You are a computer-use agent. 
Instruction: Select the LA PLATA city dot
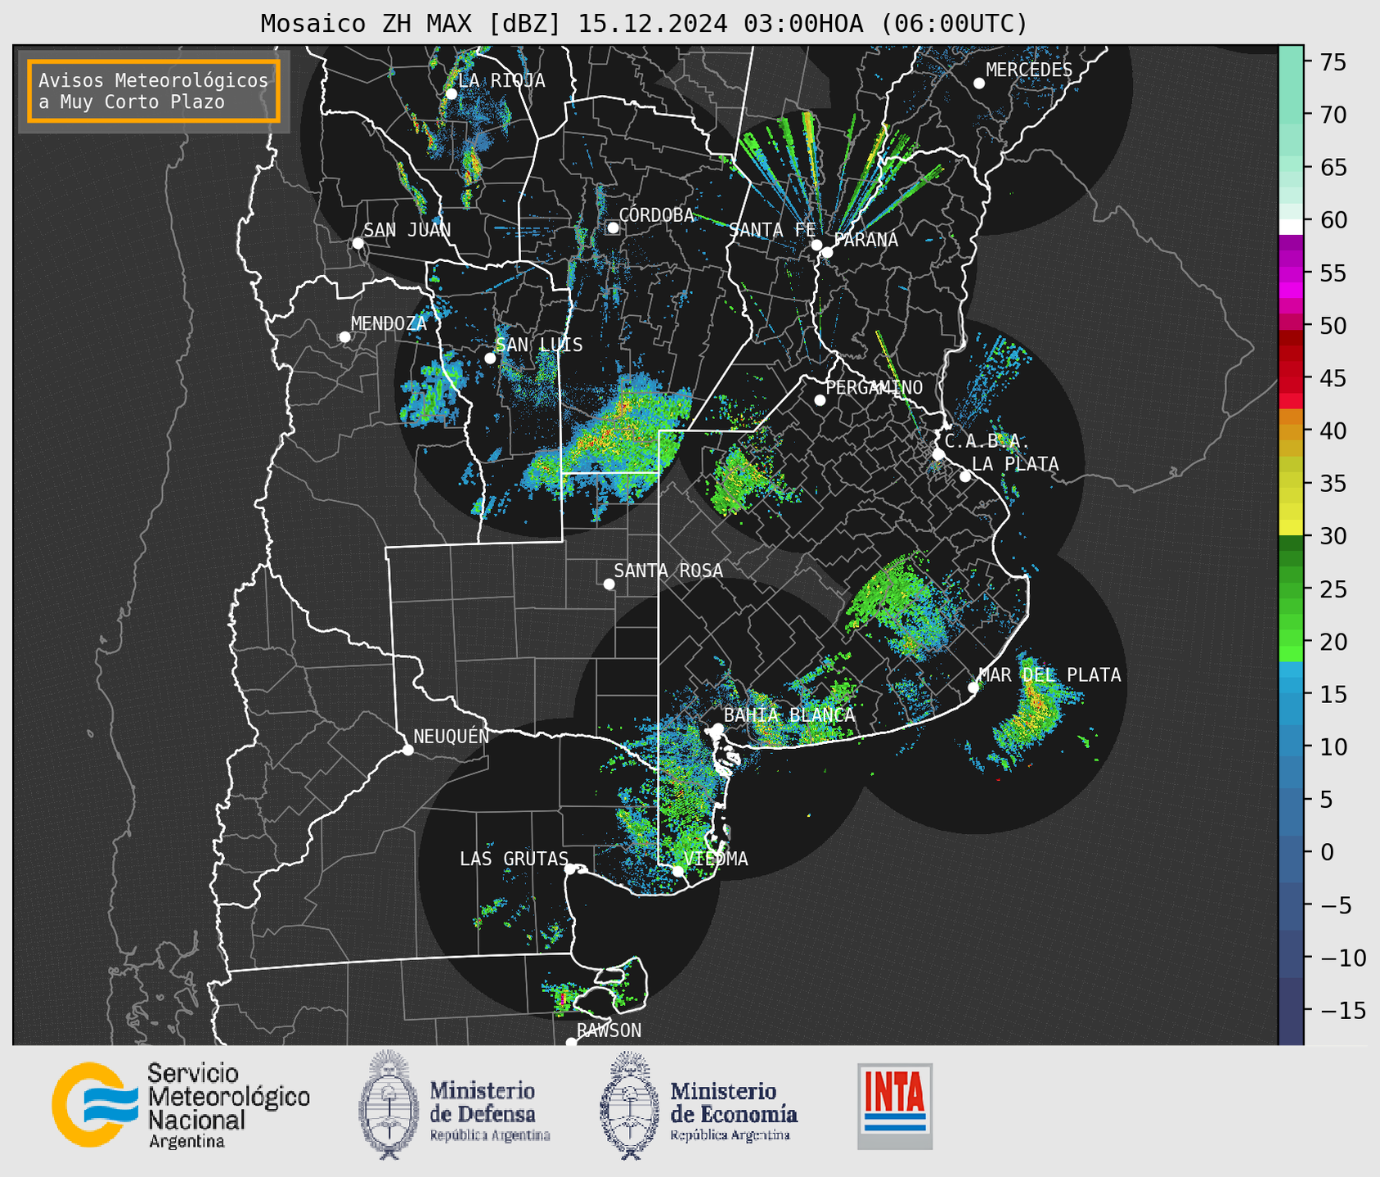(x=965, y=476)
